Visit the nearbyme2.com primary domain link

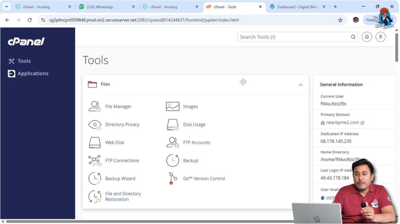tap(342, 122)
